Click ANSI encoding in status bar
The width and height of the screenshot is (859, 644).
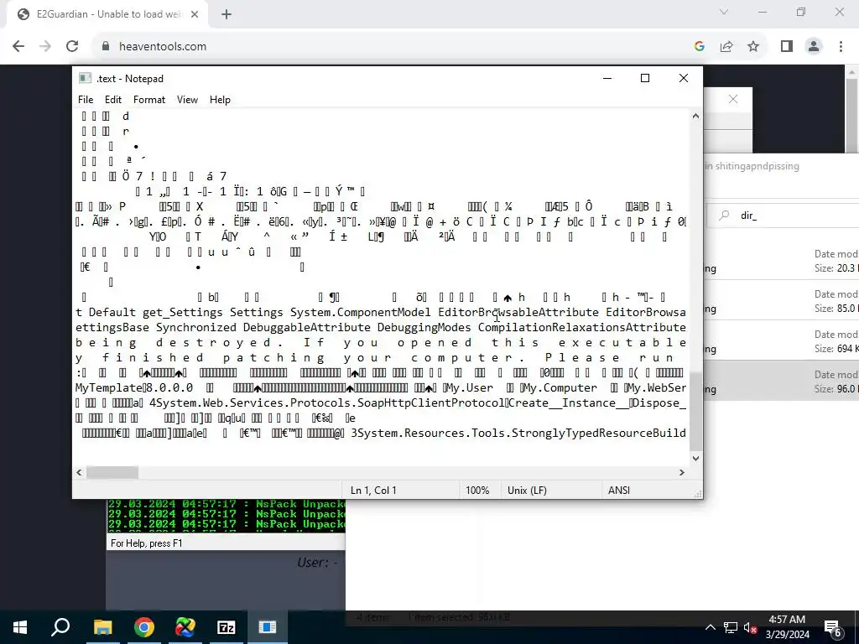619,490
